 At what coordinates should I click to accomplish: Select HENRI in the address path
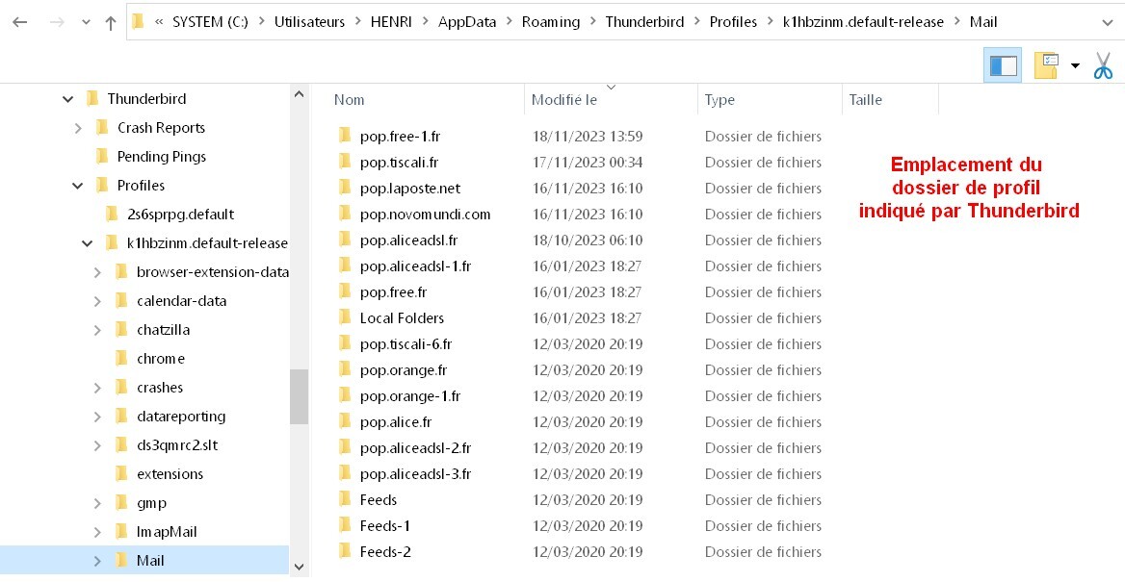pos(392,22)
